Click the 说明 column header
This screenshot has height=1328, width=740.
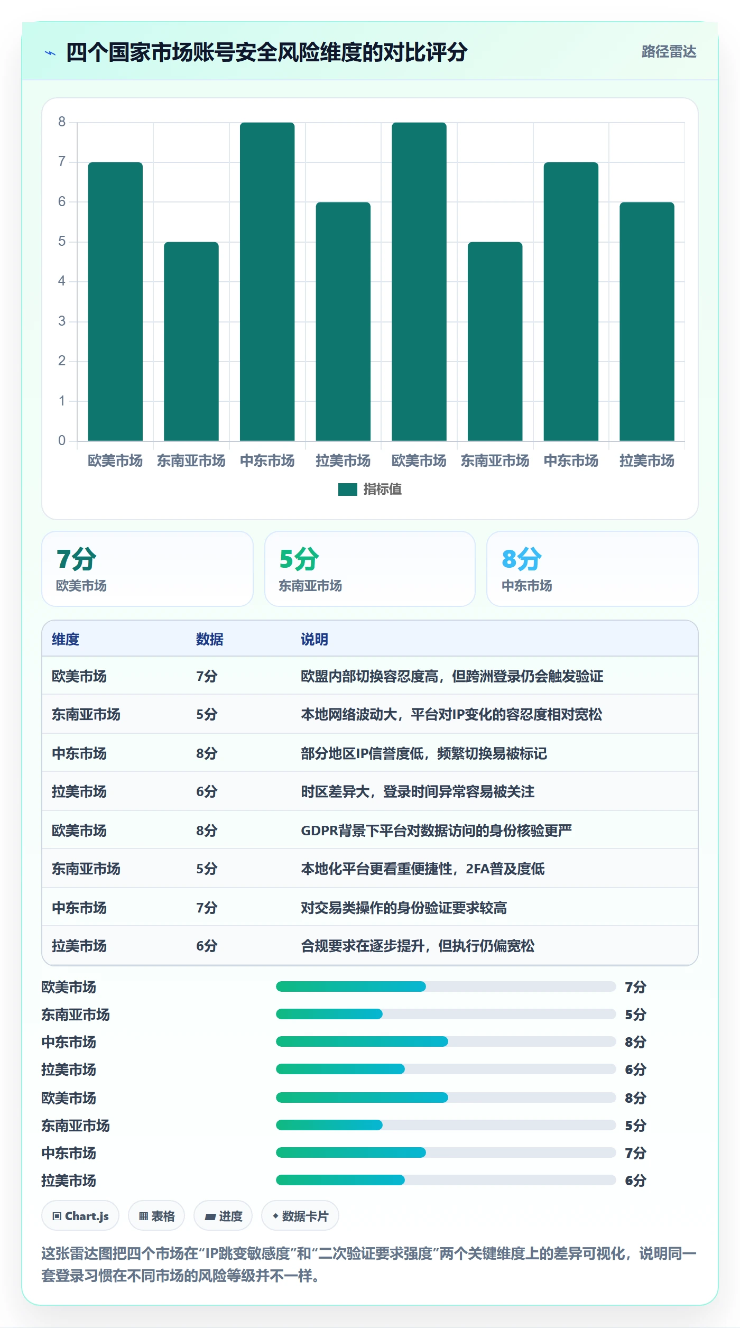(x=314, y=639)
